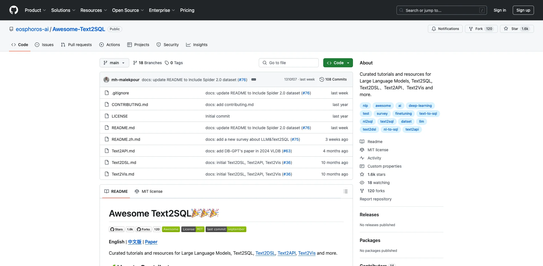Open the eosphoros-ai owner page
Image resolution: width=543 pixels, height=266 pixels.
click(32, 29)
